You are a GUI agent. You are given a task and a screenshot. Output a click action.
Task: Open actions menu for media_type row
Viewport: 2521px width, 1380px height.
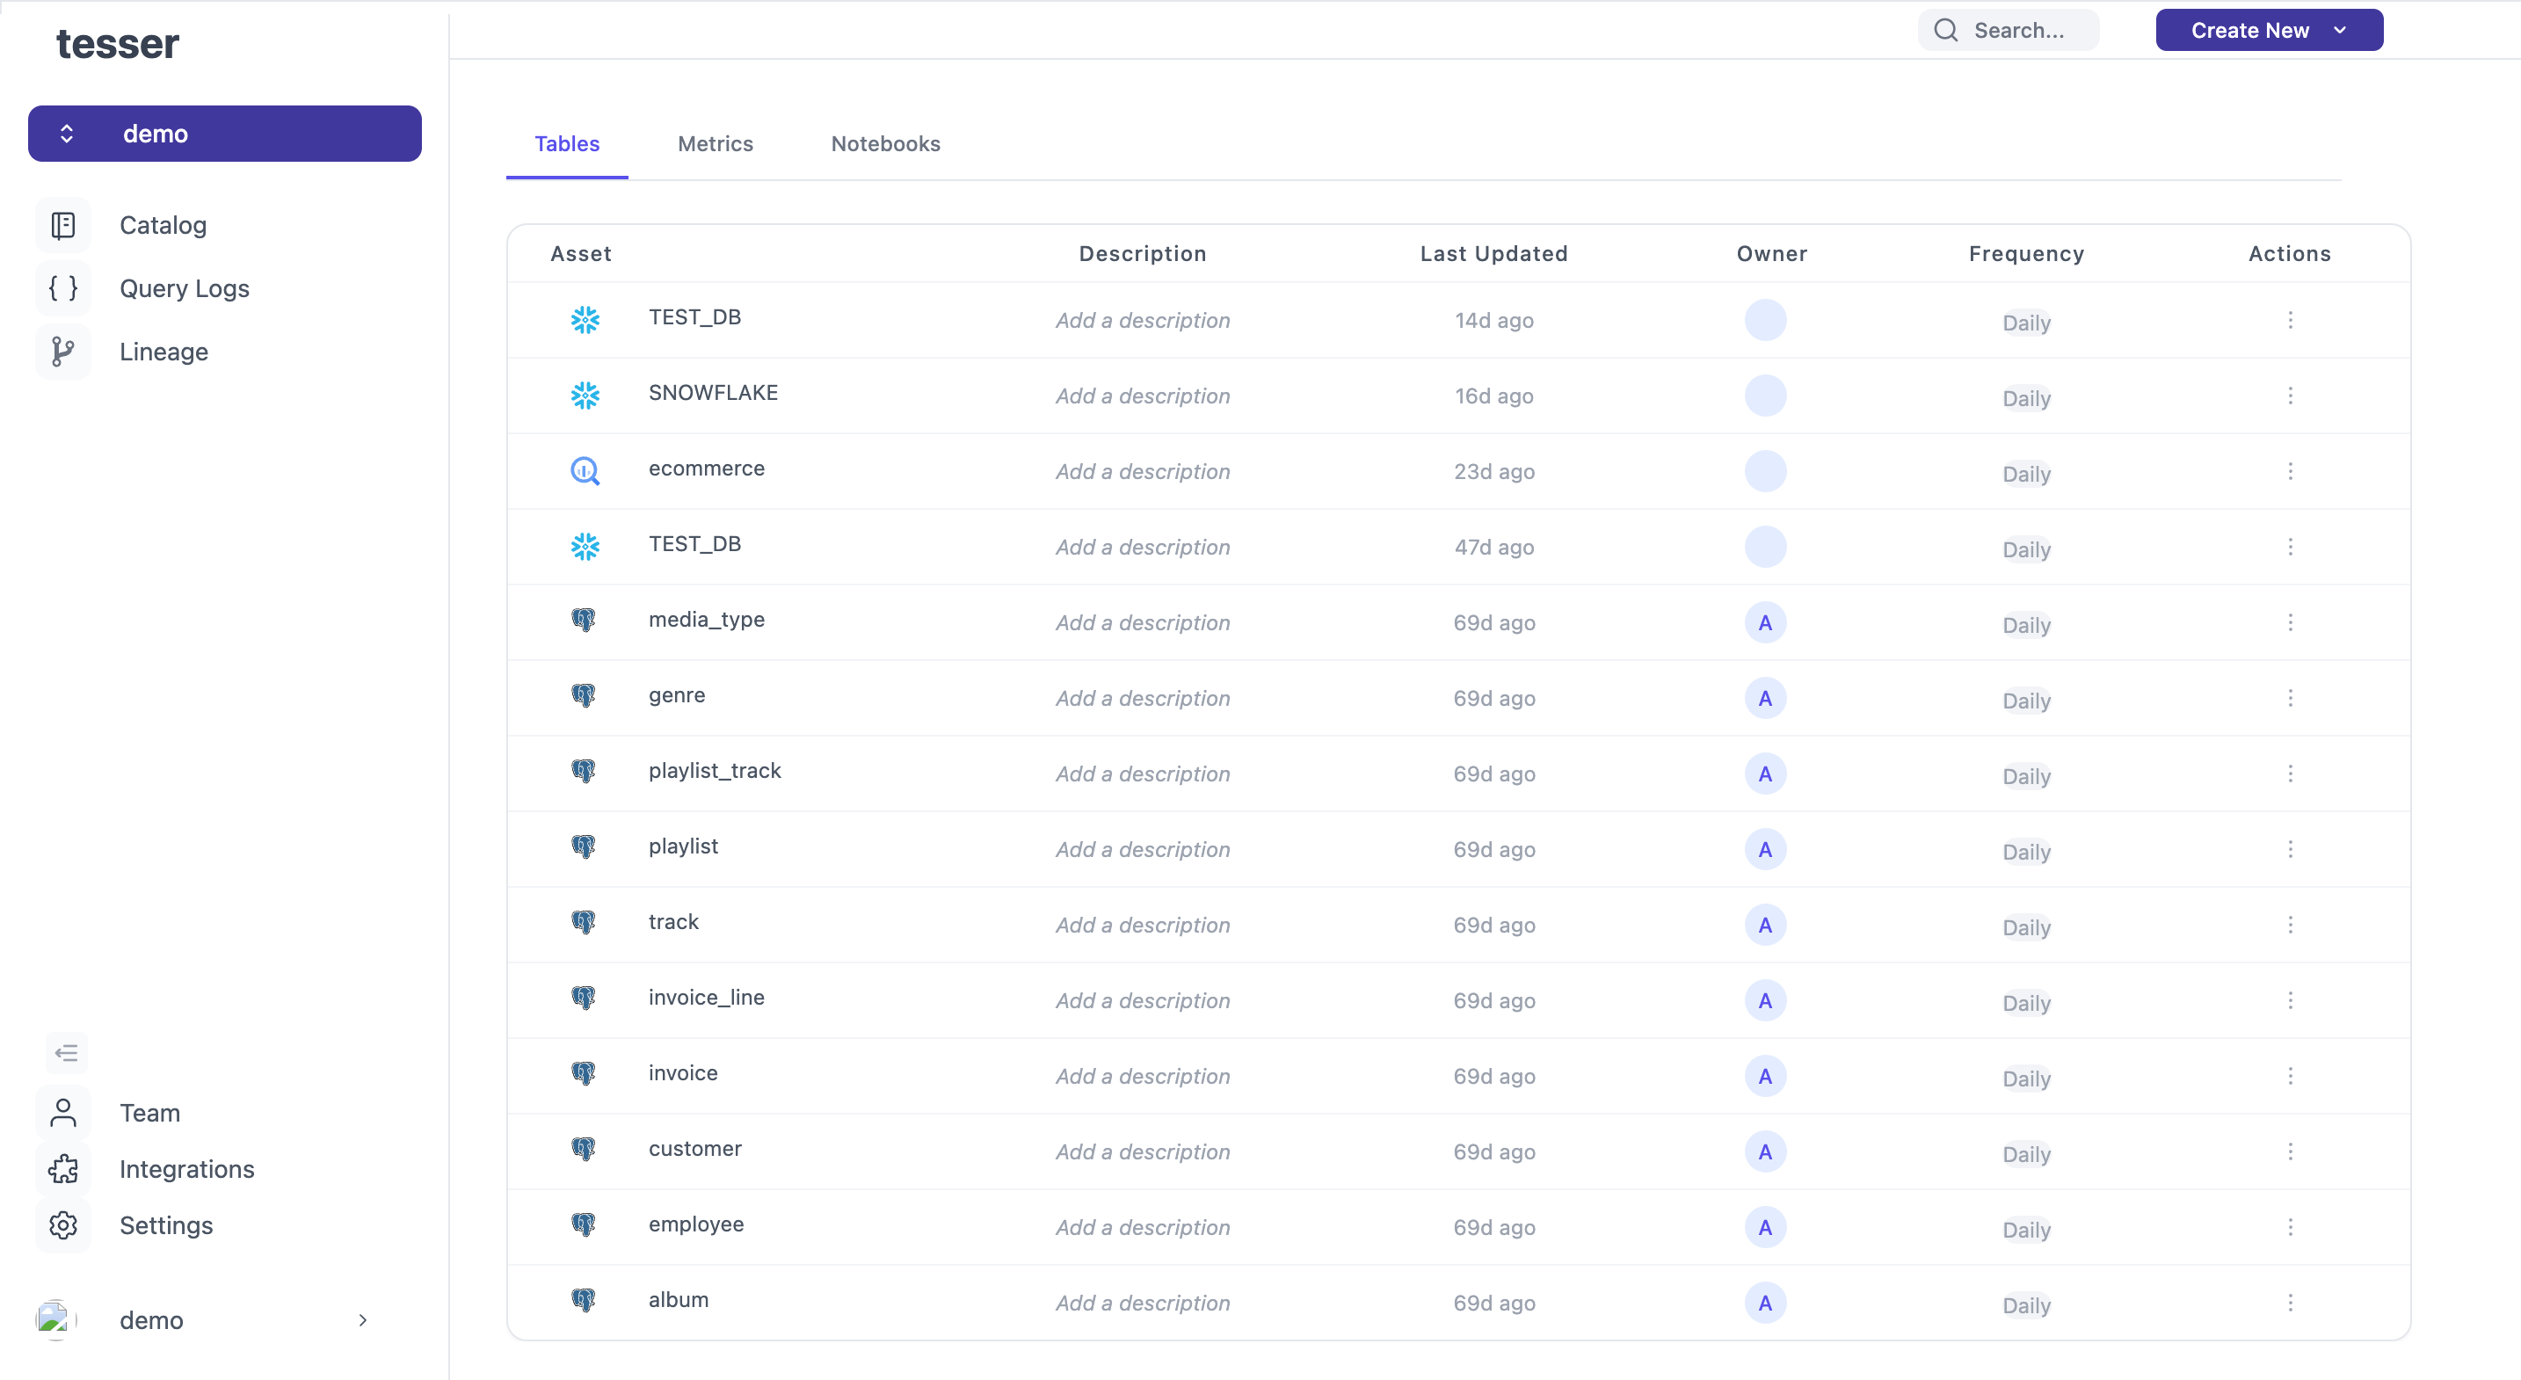pos(2290,622)
